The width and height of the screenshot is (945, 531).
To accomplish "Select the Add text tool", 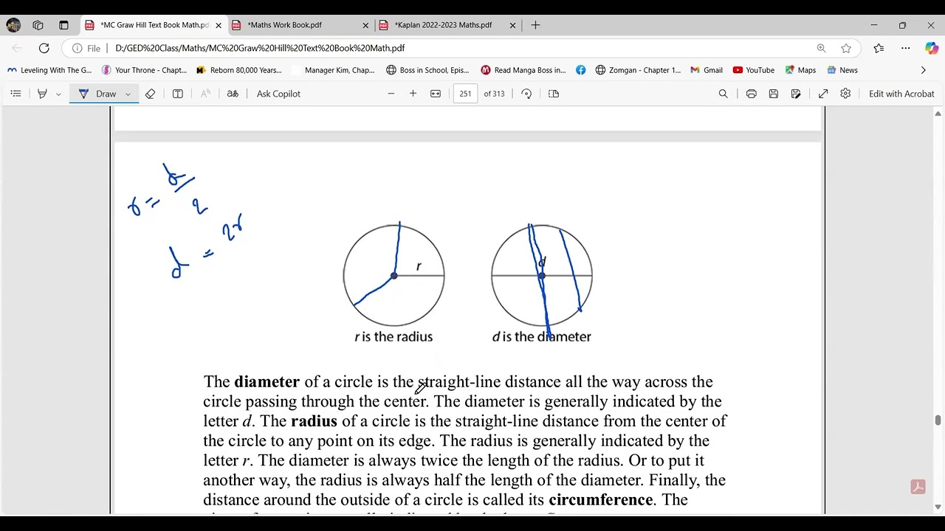I will [x=178, y=94].
